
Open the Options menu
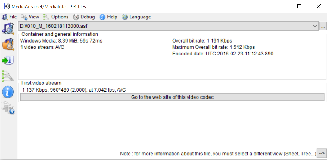[56, 17]
